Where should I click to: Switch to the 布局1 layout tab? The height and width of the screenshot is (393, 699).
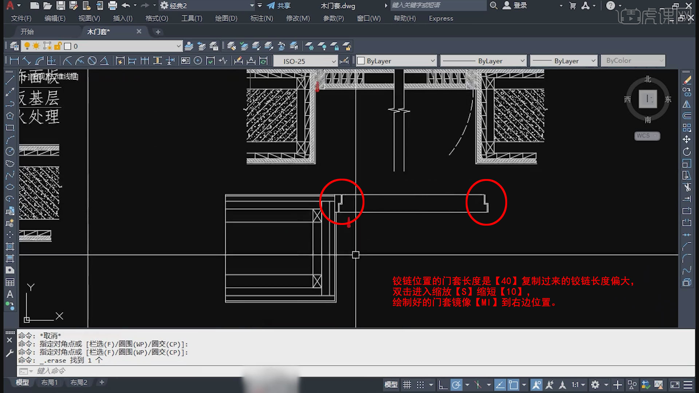49,382
